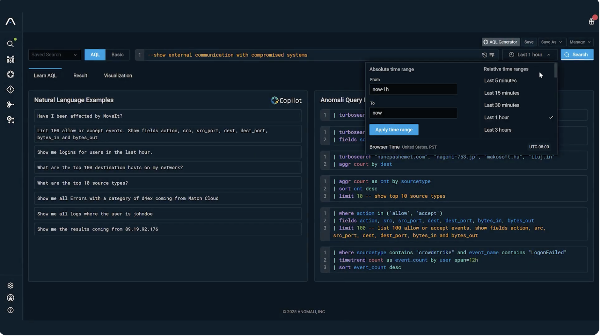Expand the Manage dropdown
600x336 pixels.
tap(580, 42)
